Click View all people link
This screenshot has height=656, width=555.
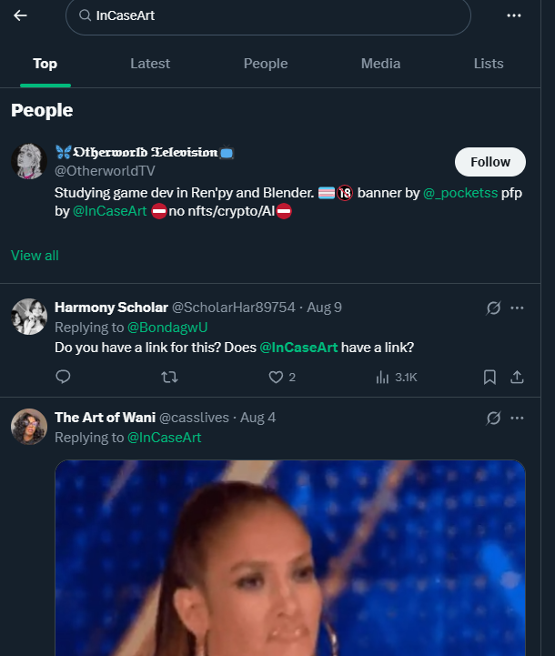(35, 256)
